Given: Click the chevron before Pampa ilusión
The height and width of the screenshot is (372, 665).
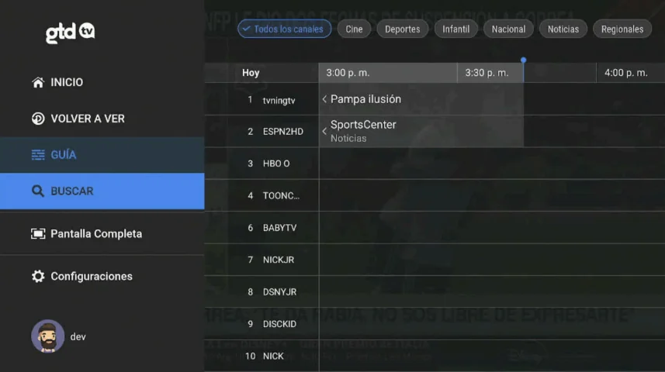Looking at the screenshot, I should coord(324,99).
